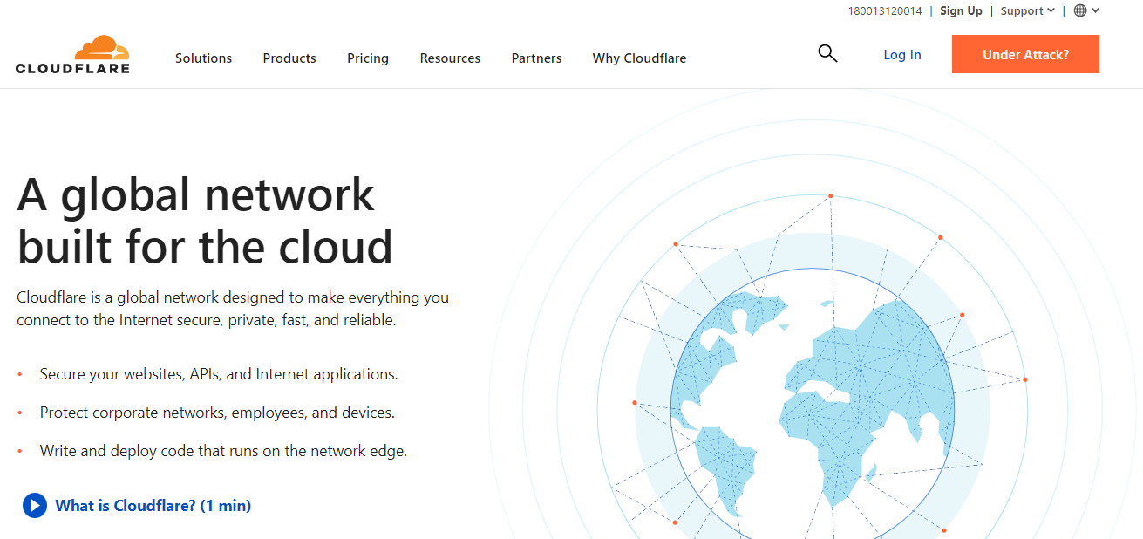
Task: Open the Pricing menu
Action: tap(368, 58)
